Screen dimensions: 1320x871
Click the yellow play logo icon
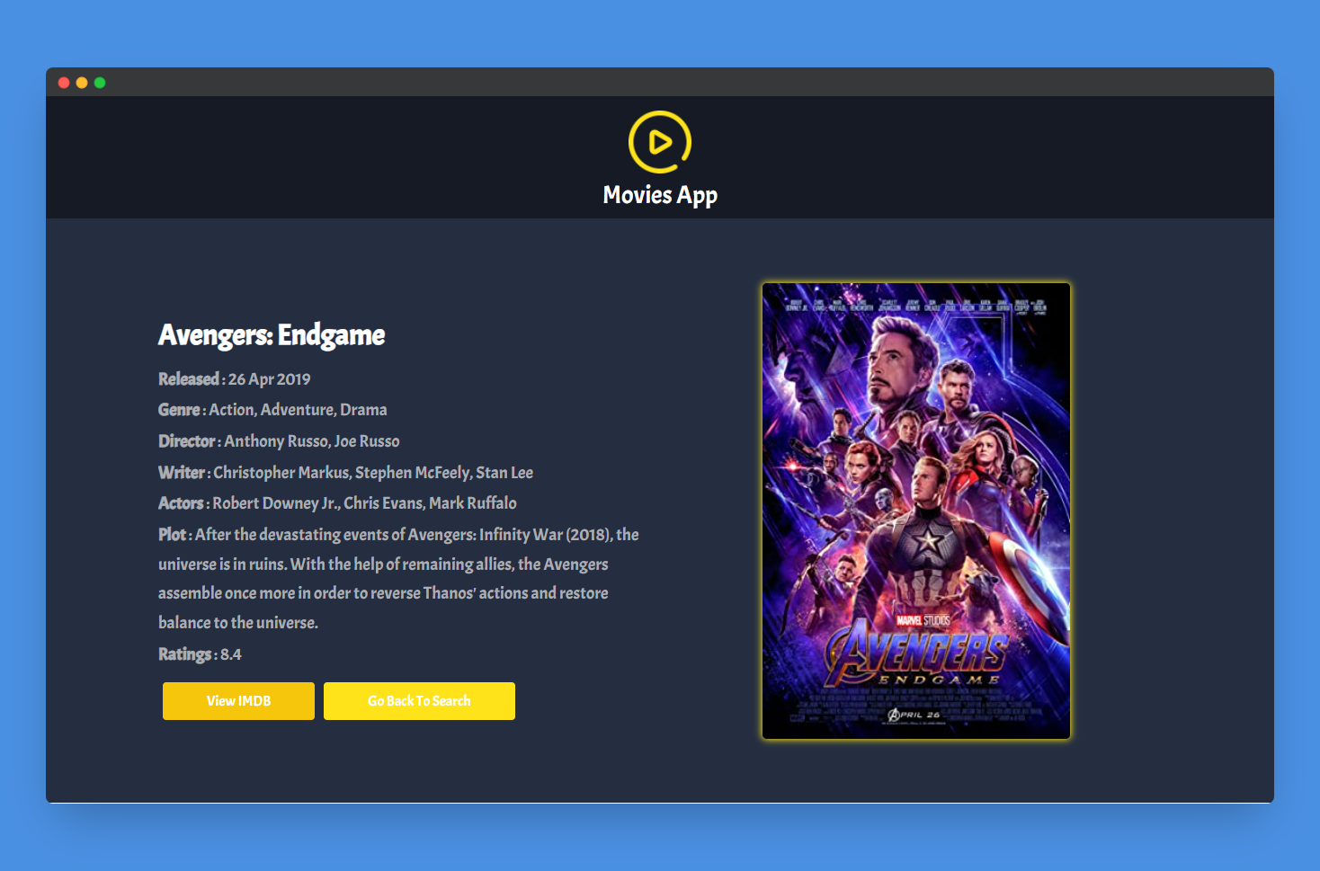(x=660, y=142)
